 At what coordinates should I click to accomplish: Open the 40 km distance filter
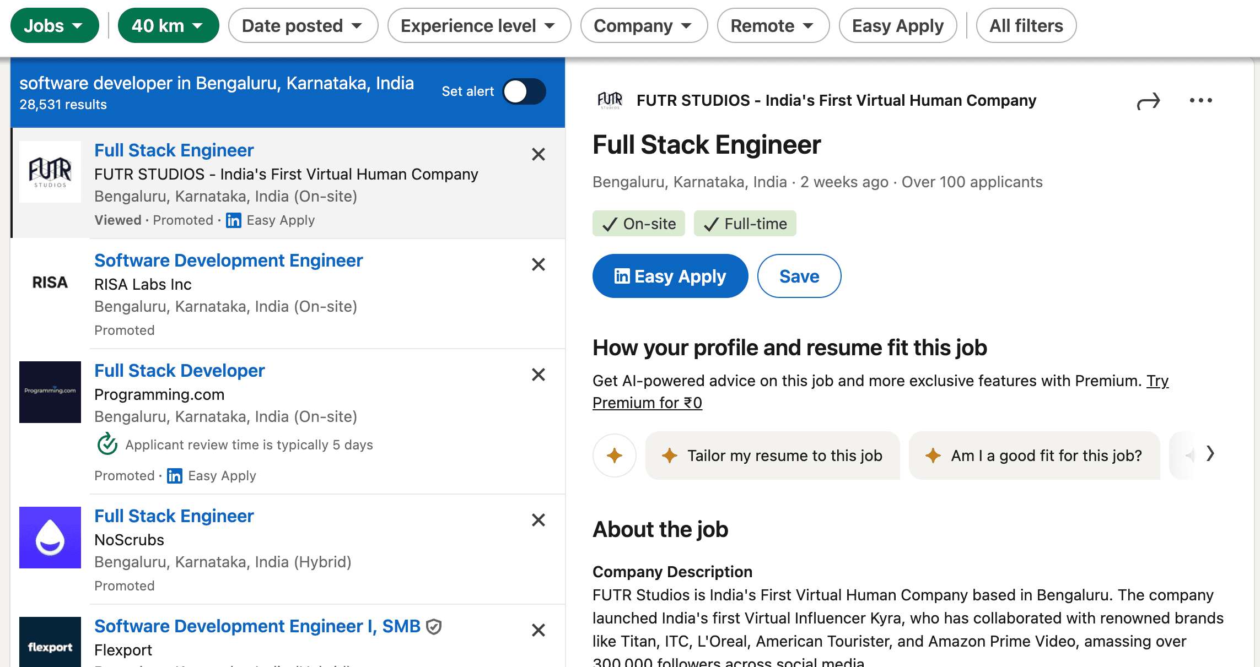click(168, 25)
